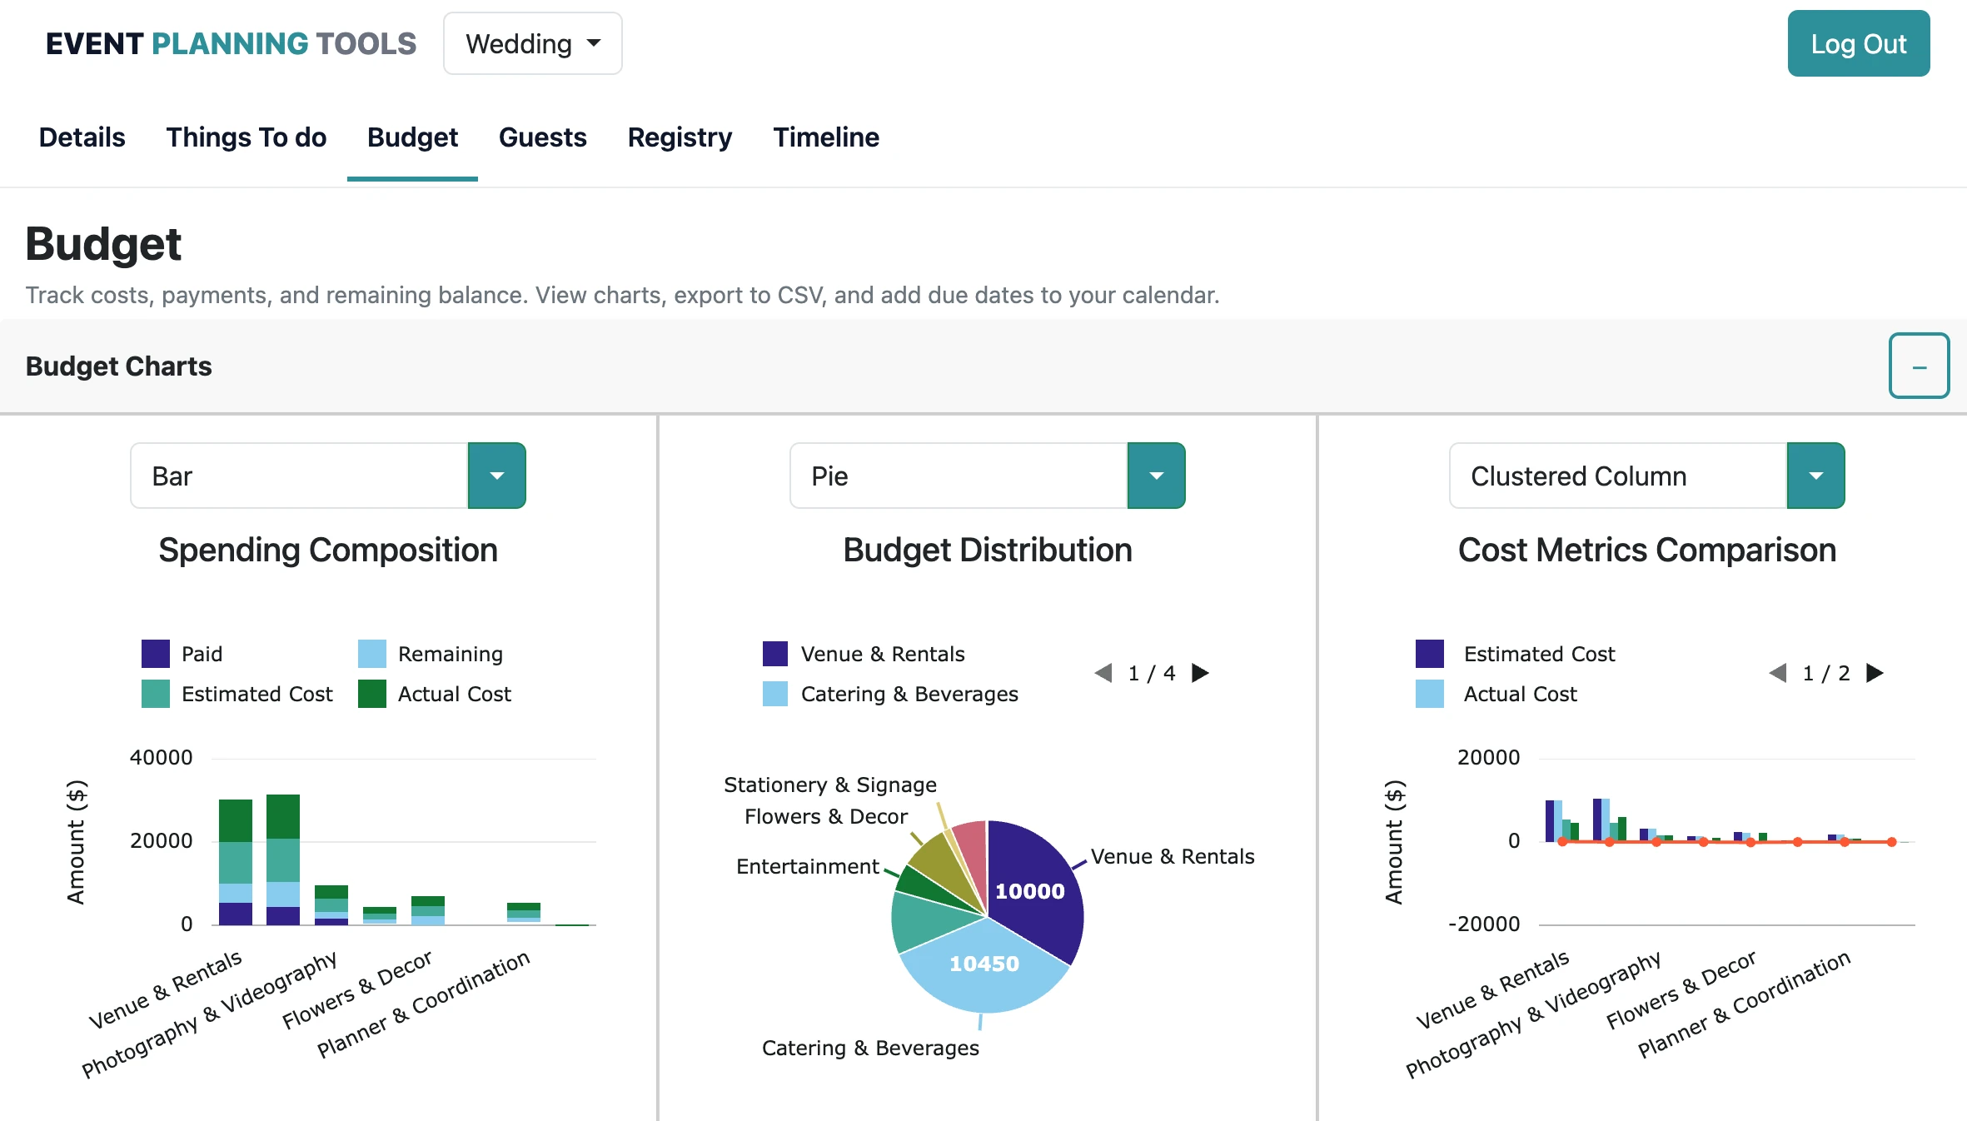Switch to the Registry tab
The width and height of the screenshot is (1967, 1121).
(x=680, y=137)
